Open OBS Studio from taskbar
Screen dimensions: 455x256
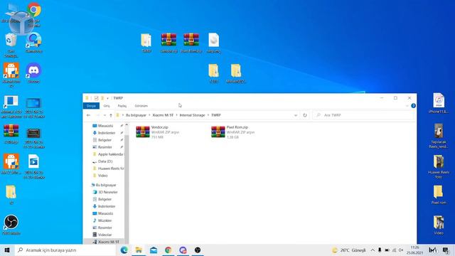pos(198,250)
